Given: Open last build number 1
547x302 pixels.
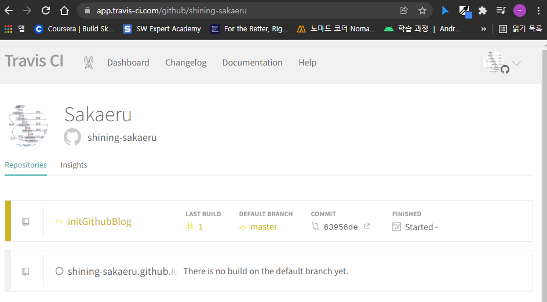Looking at the screenshot, I should click(194, 227).
